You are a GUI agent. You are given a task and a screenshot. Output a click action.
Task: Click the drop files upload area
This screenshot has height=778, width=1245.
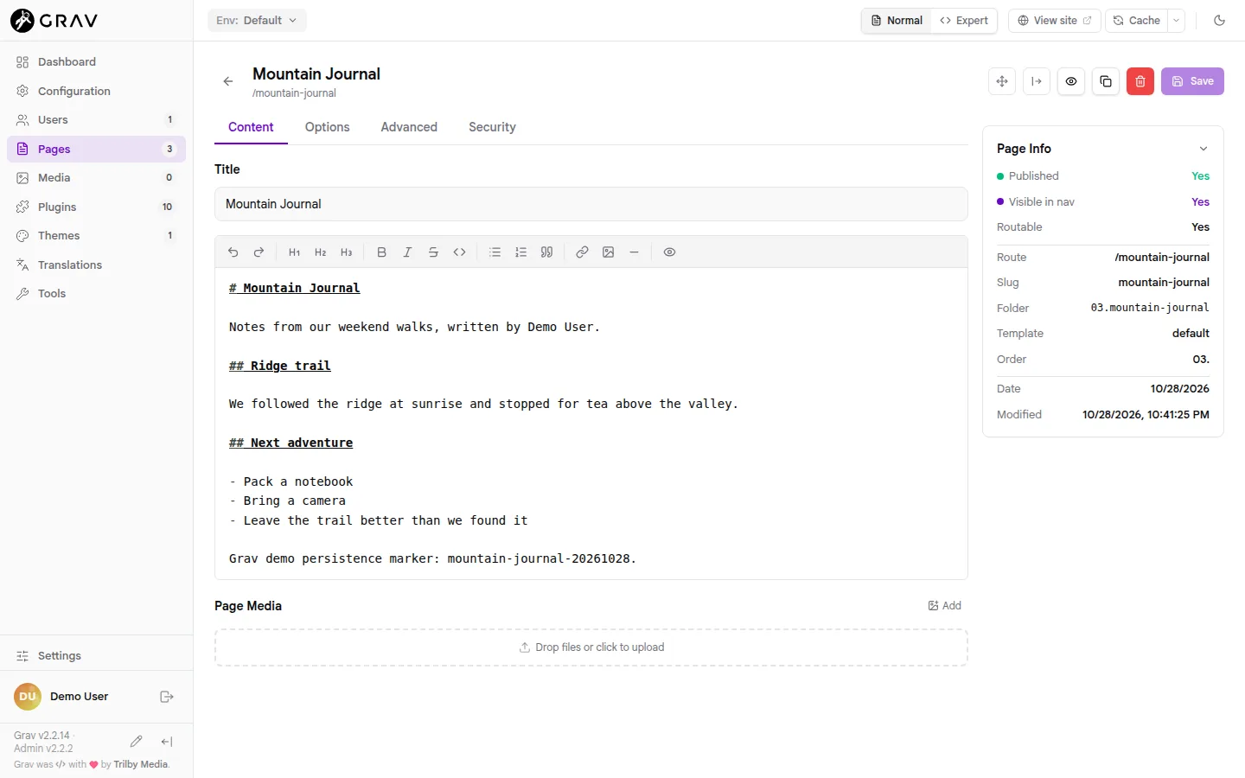[x=591, y=647]
